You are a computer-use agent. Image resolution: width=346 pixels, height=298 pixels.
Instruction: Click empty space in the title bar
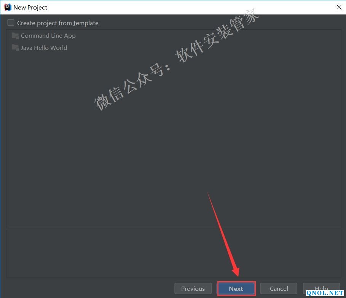(190, 7)
